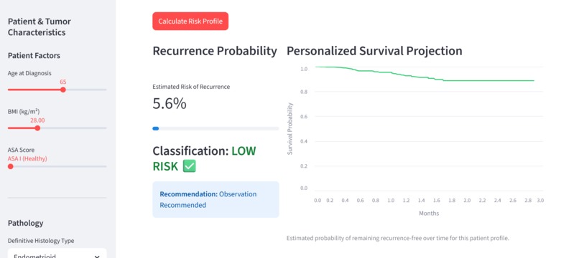Click the Personalized Survival Projection heading
The image size is (579, 258).
(x=374, y=51)
